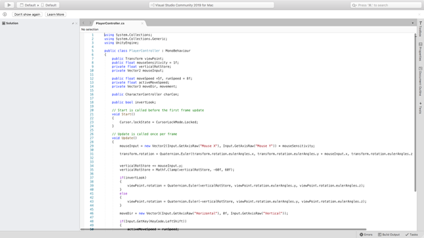
Task: Click the moveDir assignment line
Action: (x=203, y=213)
